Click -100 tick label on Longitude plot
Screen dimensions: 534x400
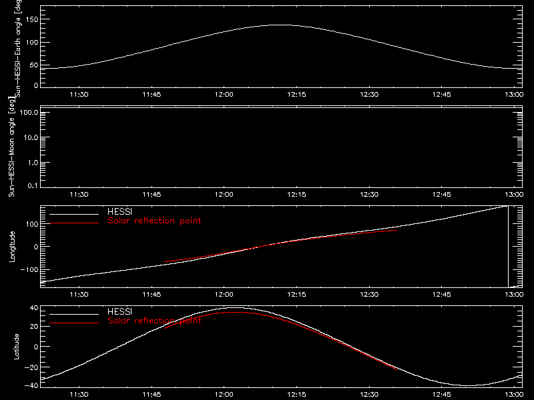point(29,270)
